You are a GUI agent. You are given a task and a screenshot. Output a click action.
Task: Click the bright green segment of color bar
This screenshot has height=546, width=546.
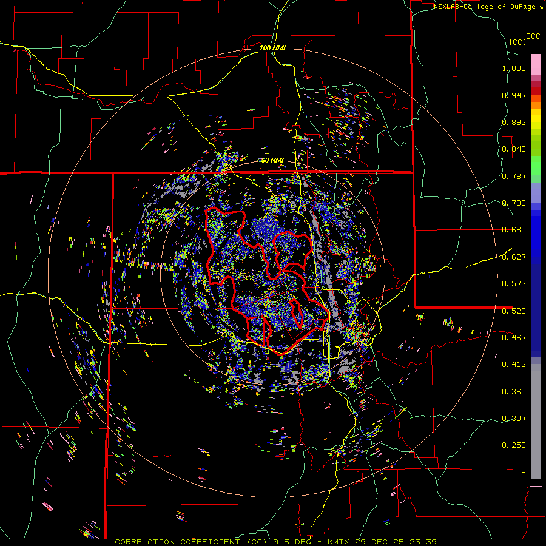click(536, 166)
